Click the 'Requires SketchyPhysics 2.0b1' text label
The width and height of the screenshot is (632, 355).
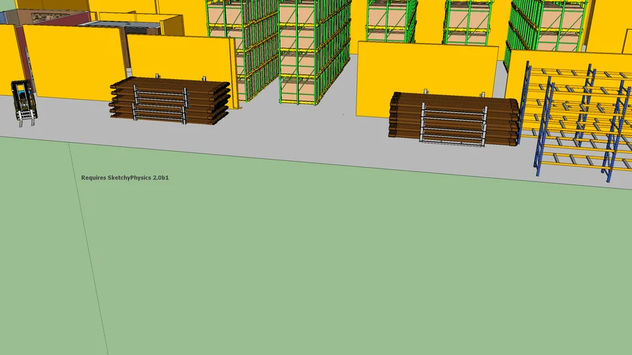125,177
